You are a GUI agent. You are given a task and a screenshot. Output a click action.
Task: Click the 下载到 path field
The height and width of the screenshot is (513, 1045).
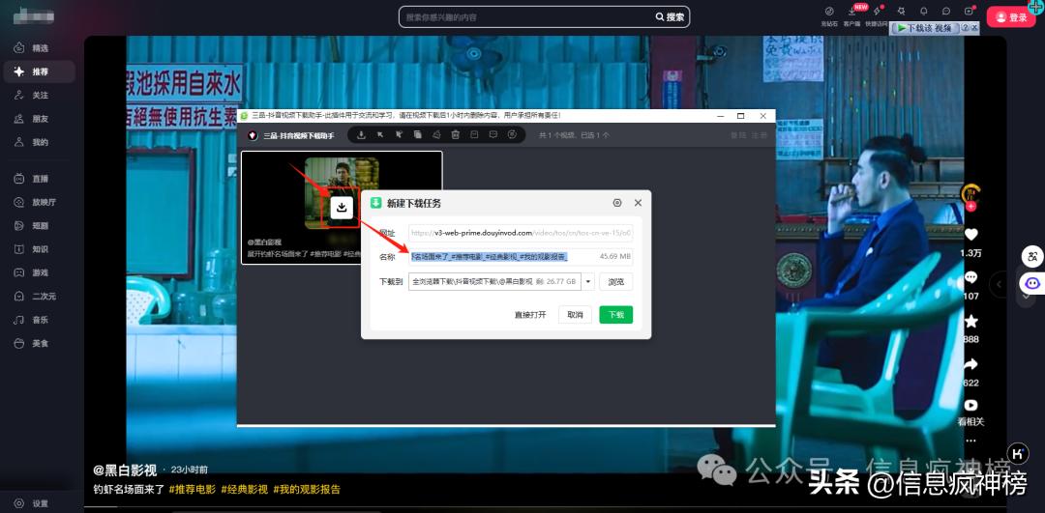point(494,281)
